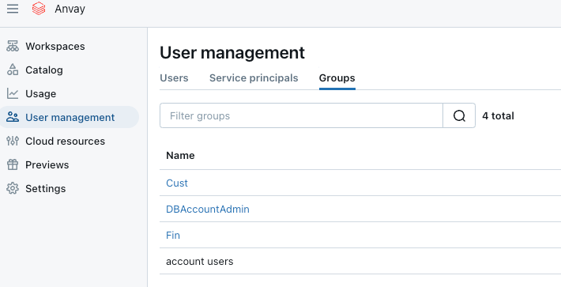The image size is (561, 287).
Task: Click the Workspaces sidebar icon
Action: coord(13,46)
